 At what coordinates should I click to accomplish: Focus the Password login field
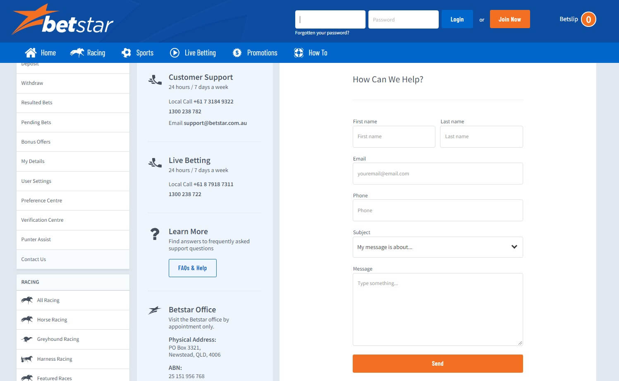[404, 19]
